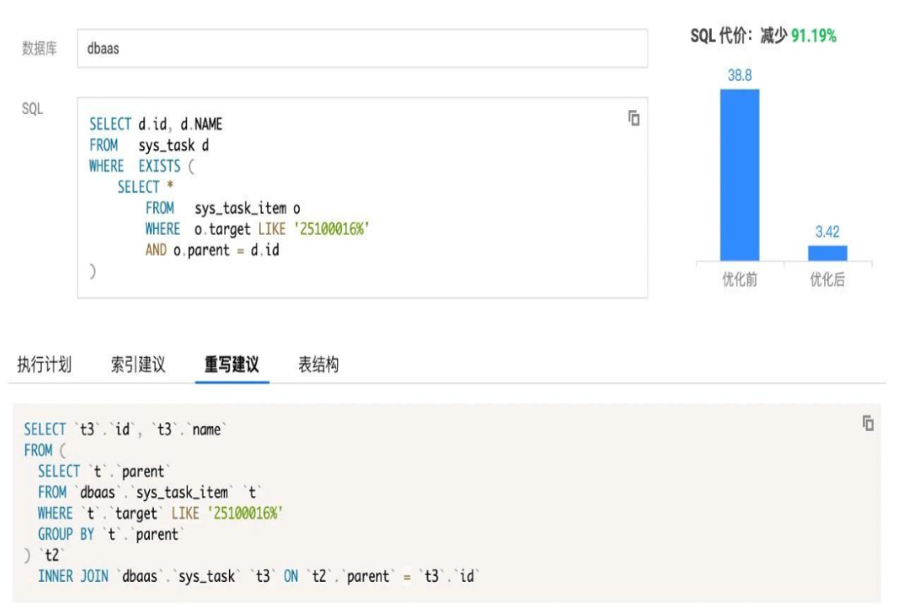Select the 重写建议 tab
This screenshot has width=899, height=616.
click(231, 365)
